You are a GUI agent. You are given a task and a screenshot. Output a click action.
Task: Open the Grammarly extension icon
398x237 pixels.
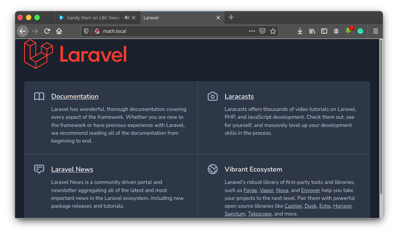tap(360, 31)
